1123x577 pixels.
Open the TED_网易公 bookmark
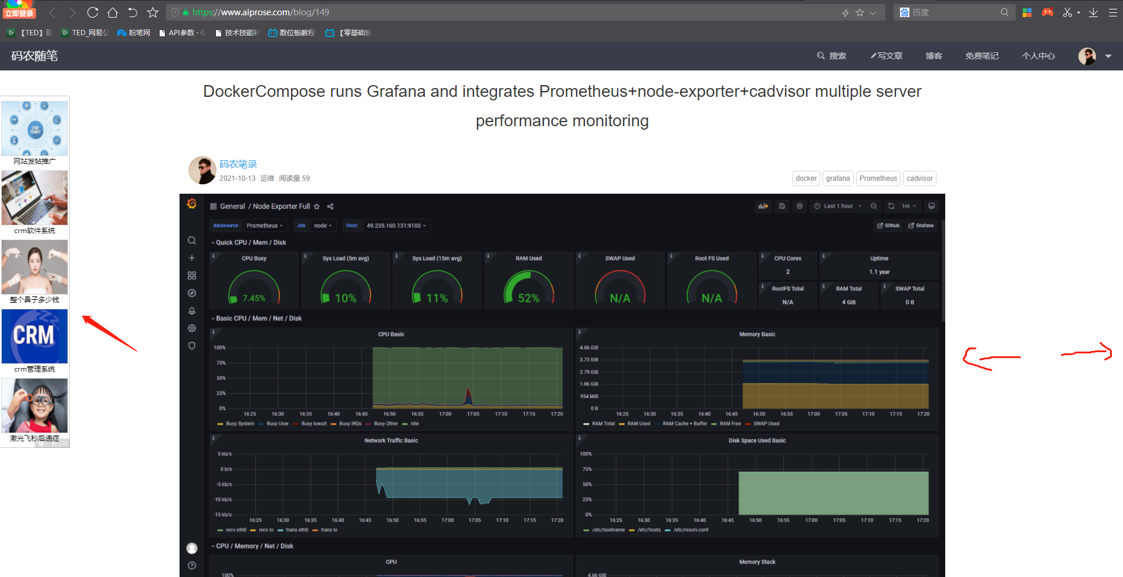coord(86,33)
